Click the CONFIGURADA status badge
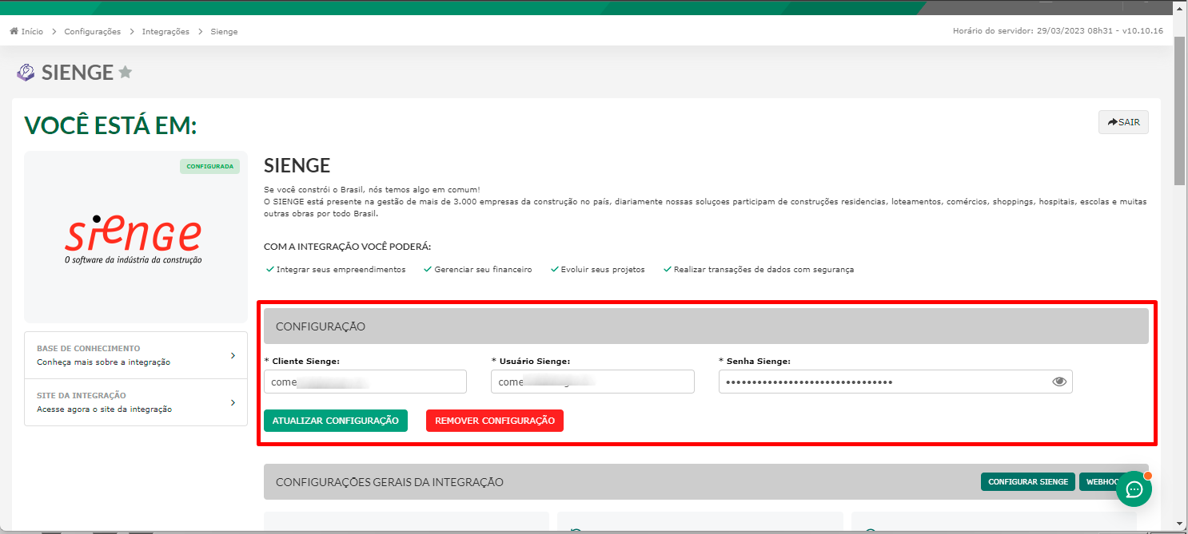1188x534 pixels. 210,167
